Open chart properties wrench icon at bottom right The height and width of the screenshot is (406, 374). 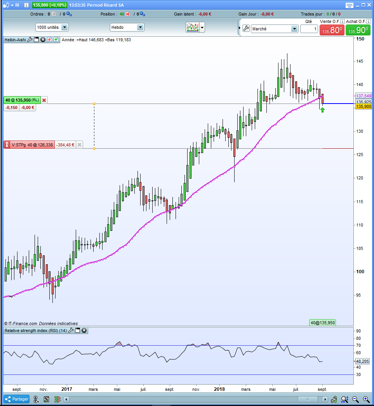pos(334,399)
